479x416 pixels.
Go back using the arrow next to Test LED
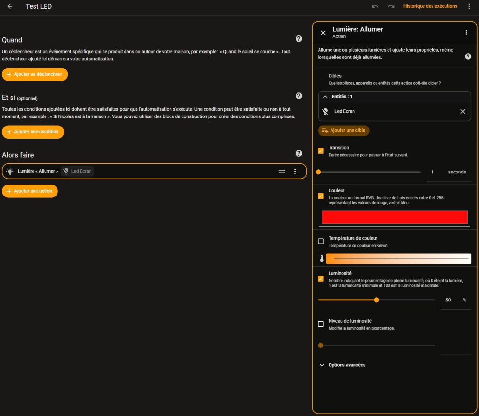point(10,6)
